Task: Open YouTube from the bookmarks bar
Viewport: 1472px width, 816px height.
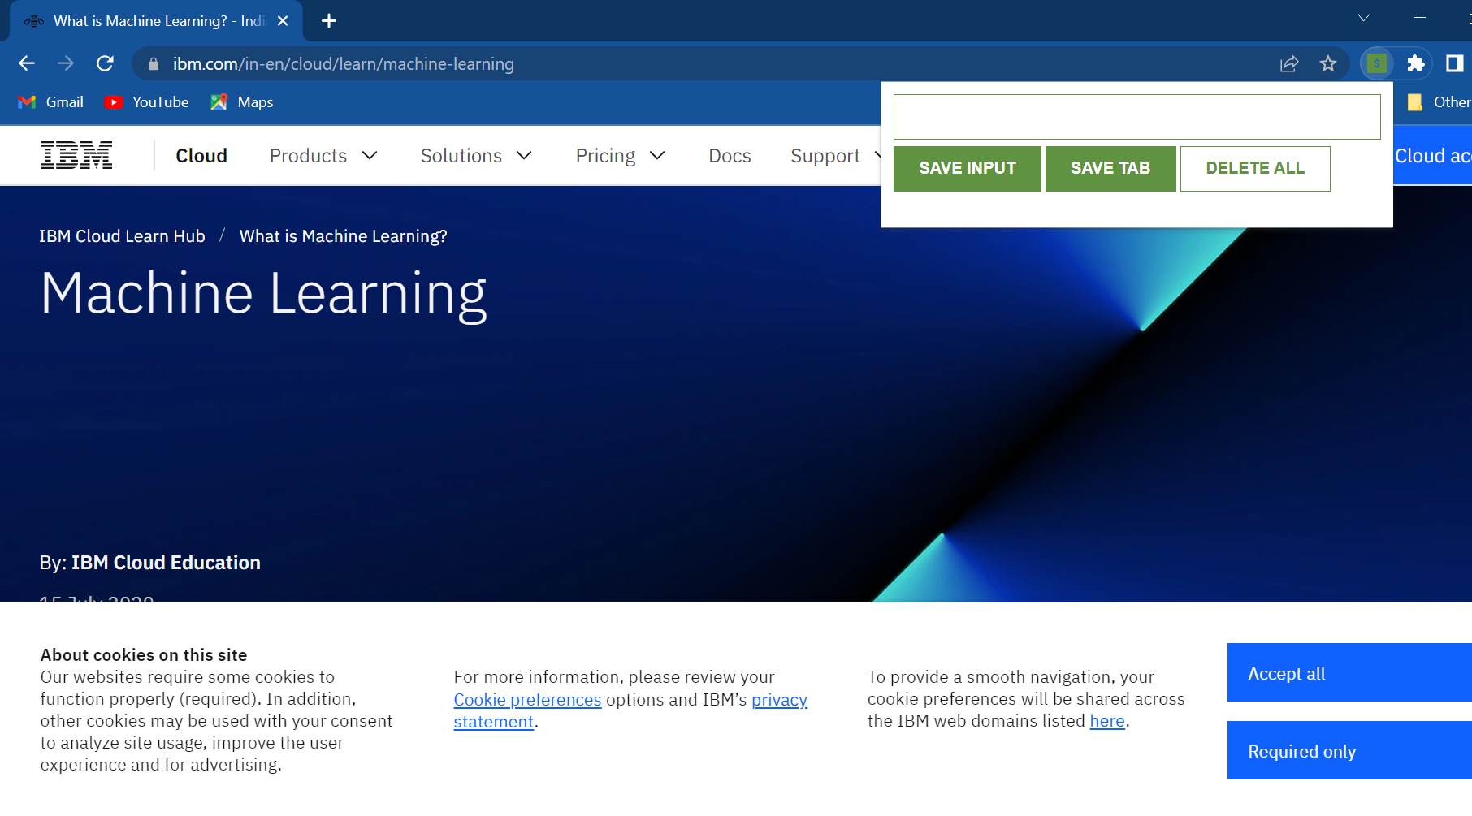Action: (146, 101)
